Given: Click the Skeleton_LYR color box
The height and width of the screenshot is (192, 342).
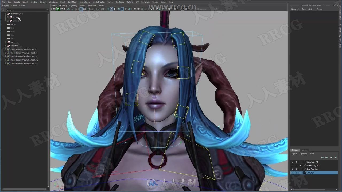Looking at the screenshot, I should pos(305,162).
